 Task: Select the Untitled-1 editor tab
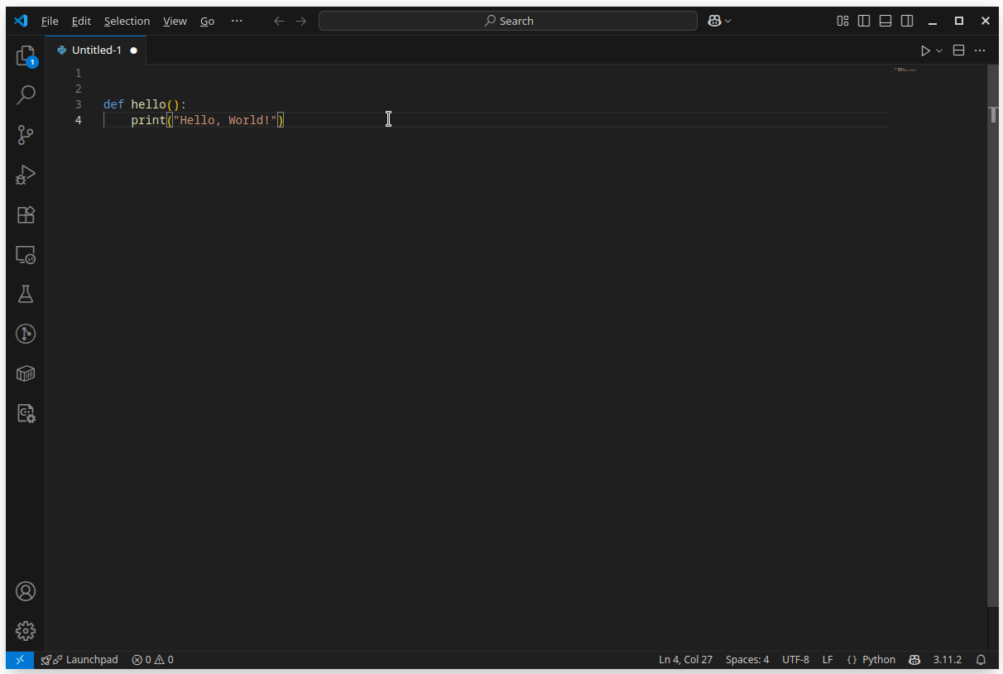pyautogui.click(x=96, y=51)
